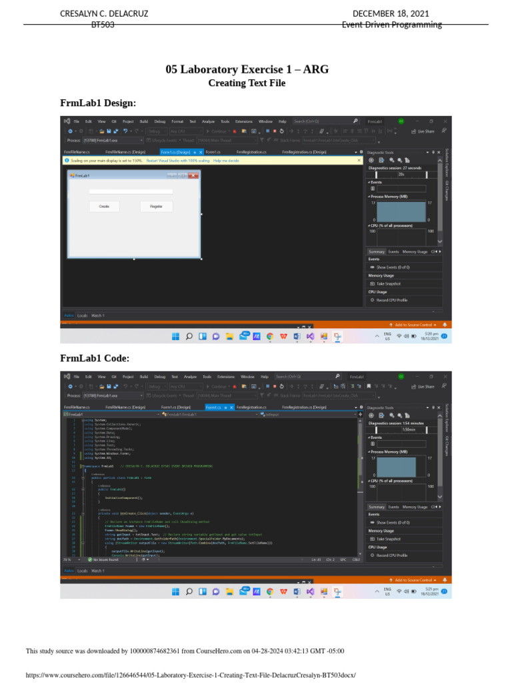Image resolution: width=512 pixels, height=683 pixels.
Task: Click Windows Start icon in the lower taskbar
Action: (175, 591)
